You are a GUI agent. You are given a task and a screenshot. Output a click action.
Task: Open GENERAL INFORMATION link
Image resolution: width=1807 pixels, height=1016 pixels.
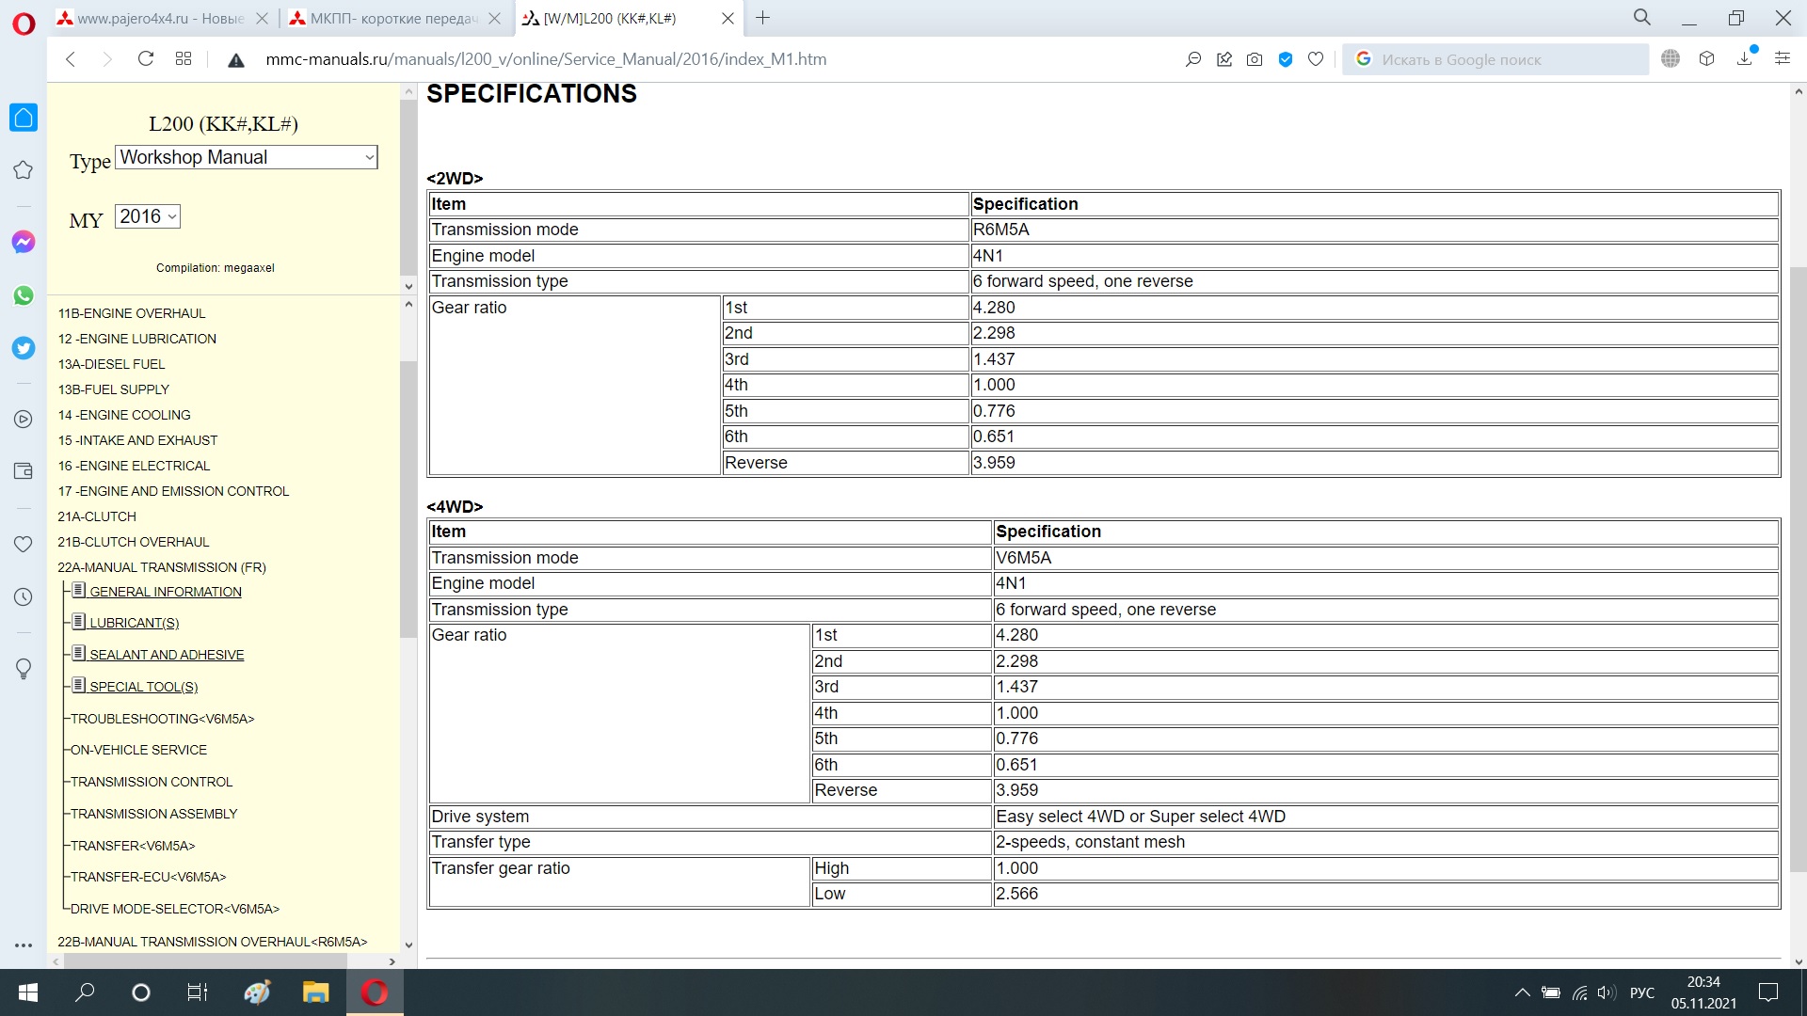(x=166, y=592)
